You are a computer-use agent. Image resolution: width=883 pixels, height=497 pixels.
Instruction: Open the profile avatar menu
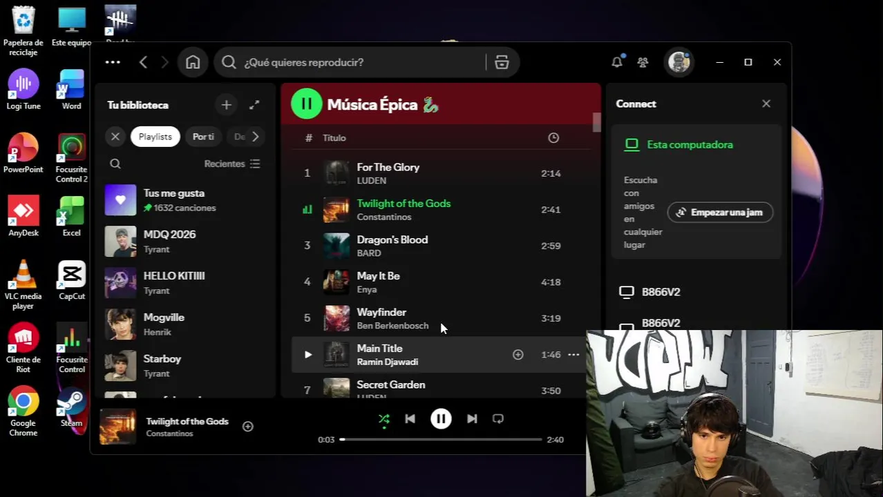click(x=679, y=62)
